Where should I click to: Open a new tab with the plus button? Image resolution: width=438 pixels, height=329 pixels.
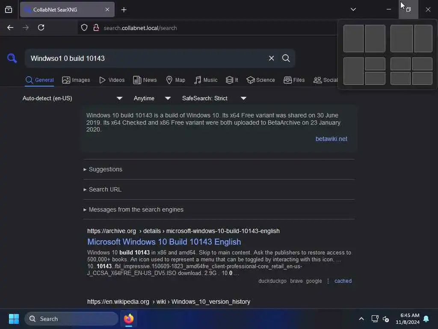point(124,10)
